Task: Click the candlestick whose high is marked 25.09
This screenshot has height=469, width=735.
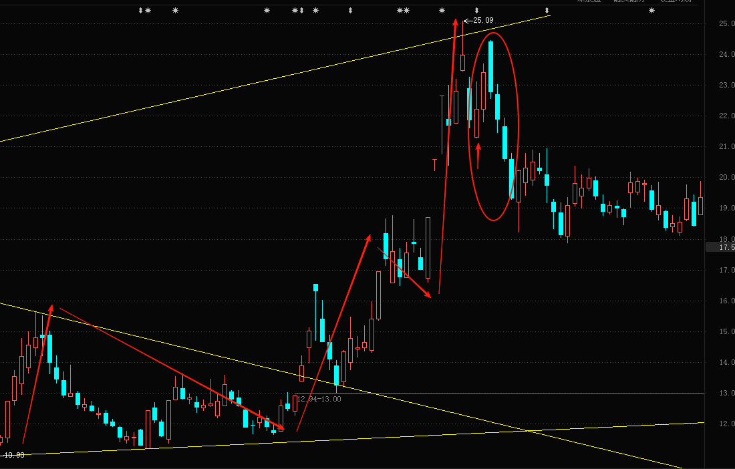Action: coord(462,62)
